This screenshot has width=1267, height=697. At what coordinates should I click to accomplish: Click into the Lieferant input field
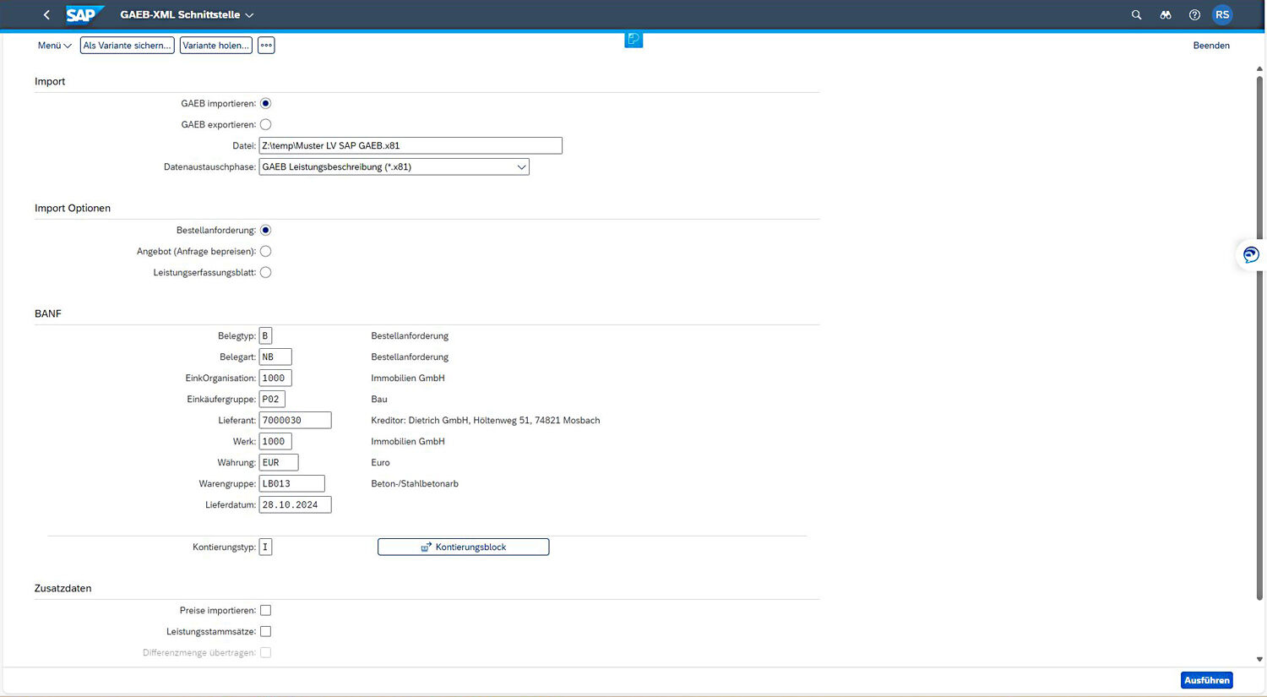tap(295, 421)
